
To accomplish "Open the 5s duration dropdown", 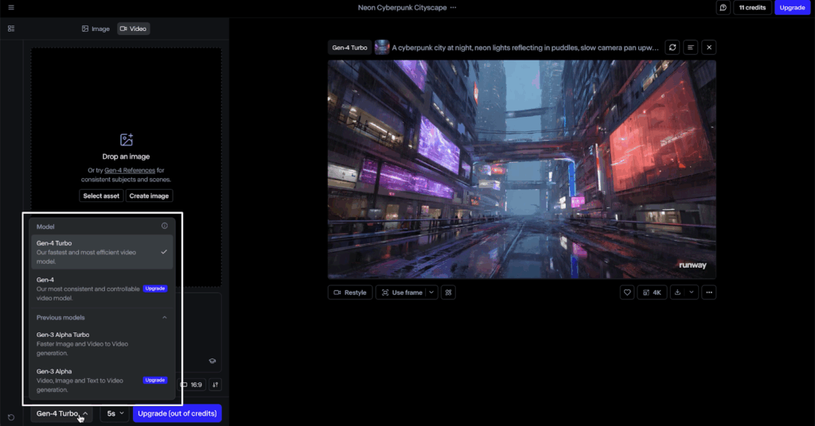I will pyautogui.click(x=115, y=414).
